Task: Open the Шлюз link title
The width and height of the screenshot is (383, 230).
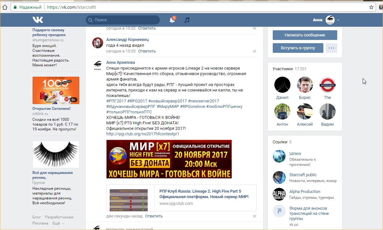Action: 295,154
